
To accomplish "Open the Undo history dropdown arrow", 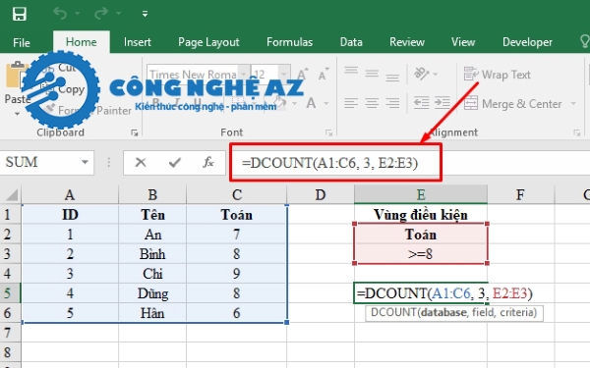I will tap(77, 14).
